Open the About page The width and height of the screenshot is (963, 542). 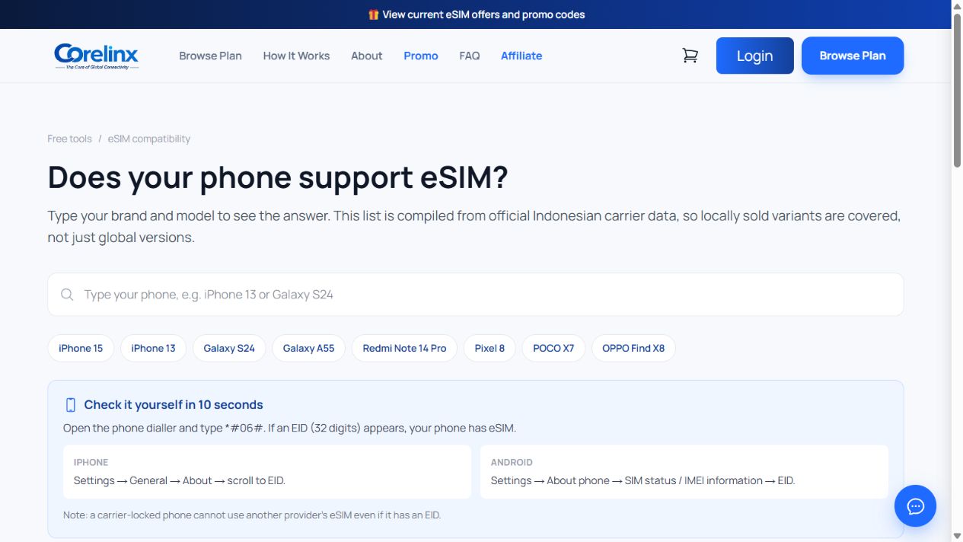(x=367, y=56)
